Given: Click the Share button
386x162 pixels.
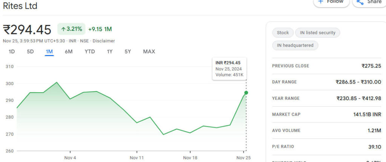Looking at the screenshot, I should tap(369, 3).
